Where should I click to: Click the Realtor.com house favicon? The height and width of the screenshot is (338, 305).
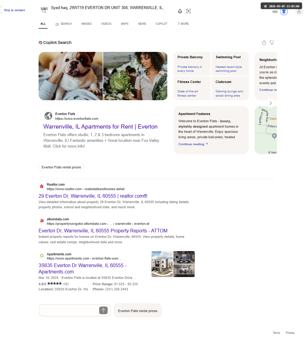coord(42,187)
